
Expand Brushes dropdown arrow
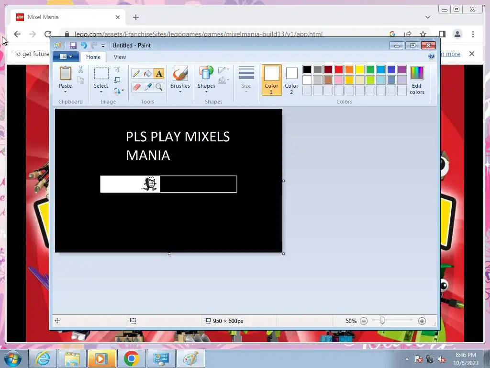point(180,92)
